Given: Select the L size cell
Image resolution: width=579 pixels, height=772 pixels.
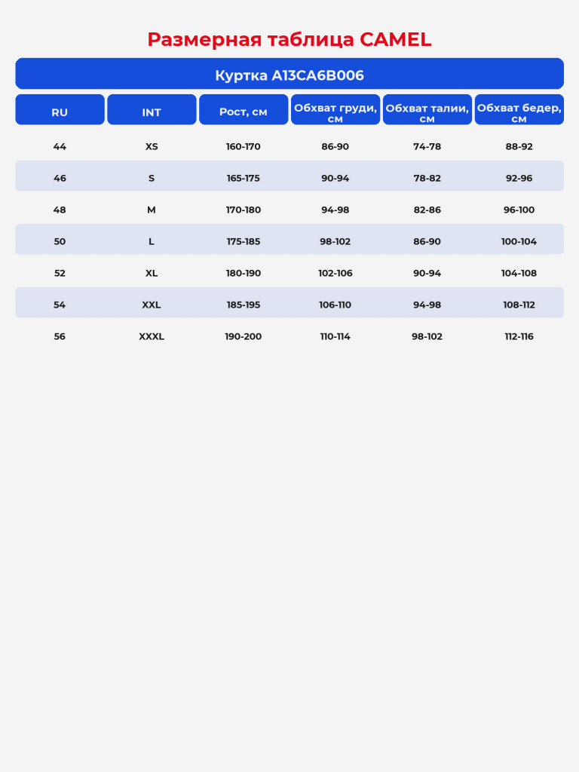Looking at the screenshot, I should point(152,242).
